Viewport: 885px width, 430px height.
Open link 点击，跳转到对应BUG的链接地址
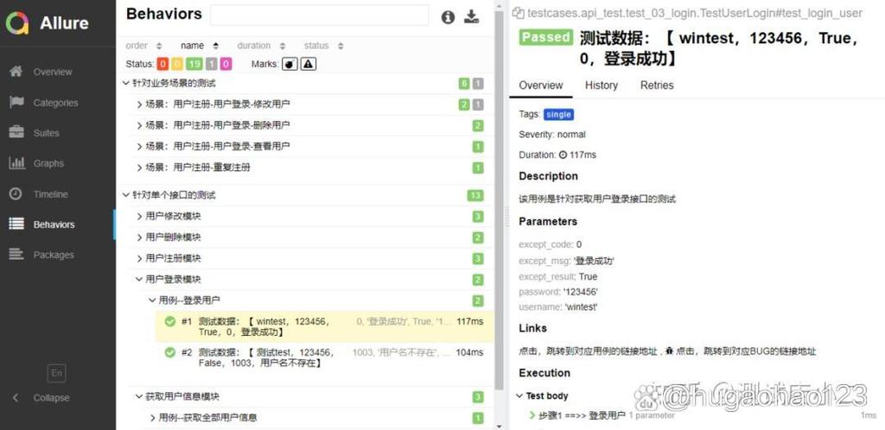point(745,351)
